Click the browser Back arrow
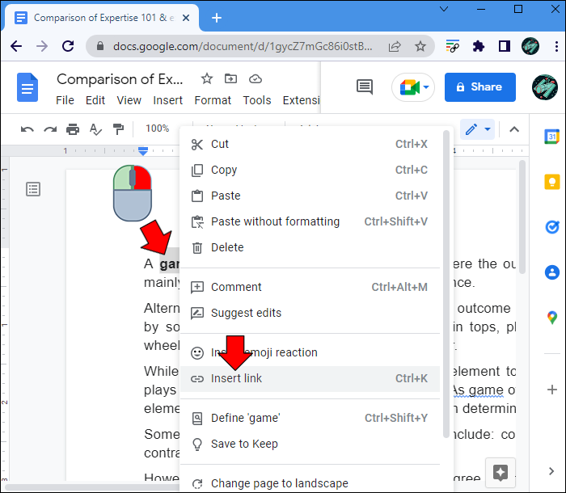 click(16, 46)
